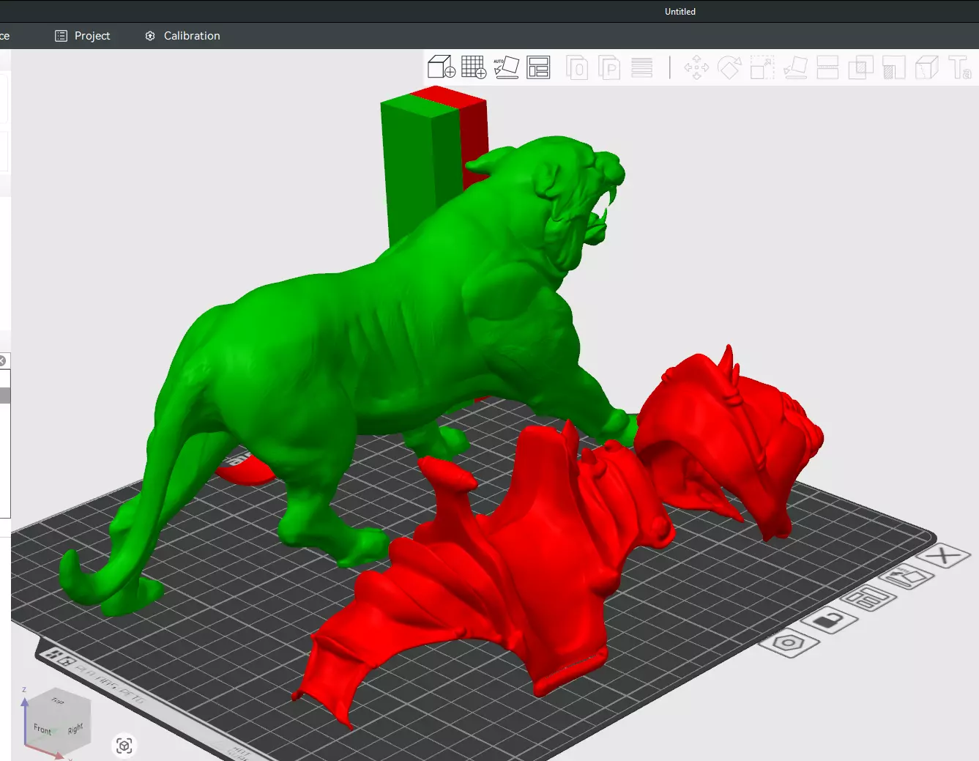Open plate settings hexagon icon
The width and height of the screenshot is (979, 761).
point(789,643)
